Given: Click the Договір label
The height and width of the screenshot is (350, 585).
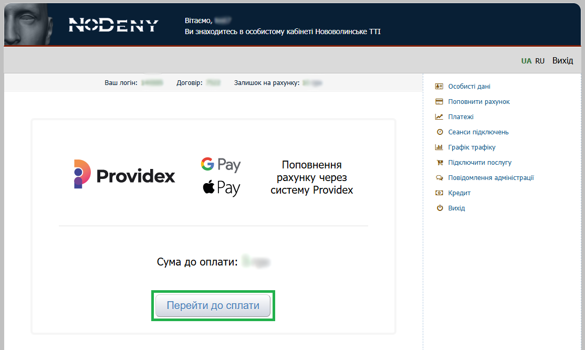Looking at the screenshot, I should coord(190,83).
